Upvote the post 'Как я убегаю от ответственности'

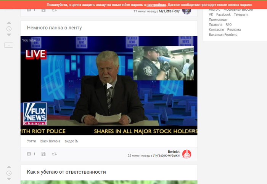tap(9, 167)
